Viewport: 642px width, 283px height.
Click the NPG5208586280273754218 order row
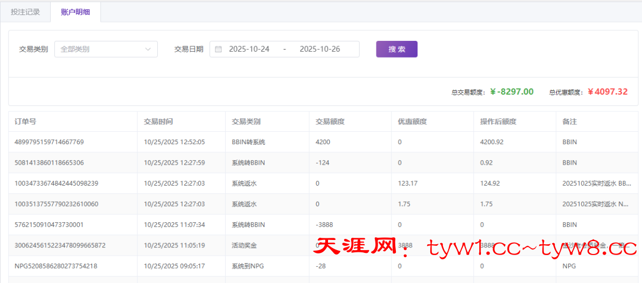[x=56, y=266]
